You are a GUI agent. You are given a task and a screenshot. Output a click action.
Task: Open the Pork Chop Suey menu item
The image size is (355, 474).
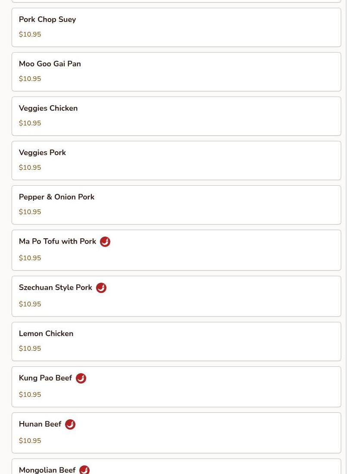[177, 27]
